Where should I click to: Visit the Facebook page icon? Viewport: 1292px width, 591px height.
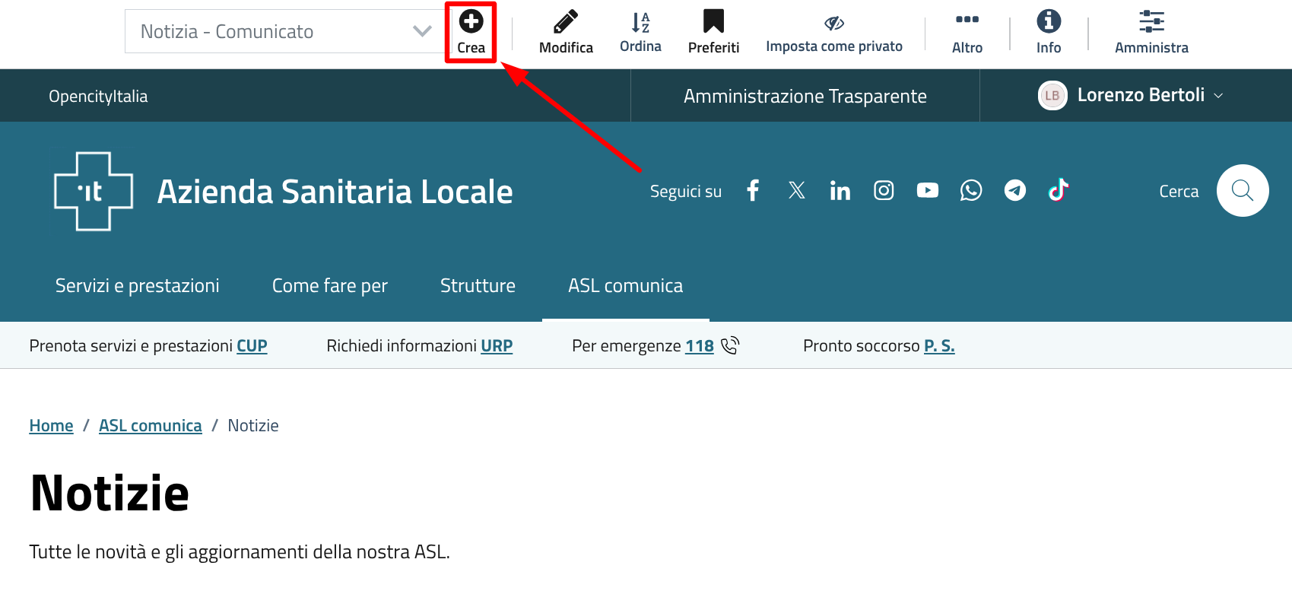coord(753,190)
